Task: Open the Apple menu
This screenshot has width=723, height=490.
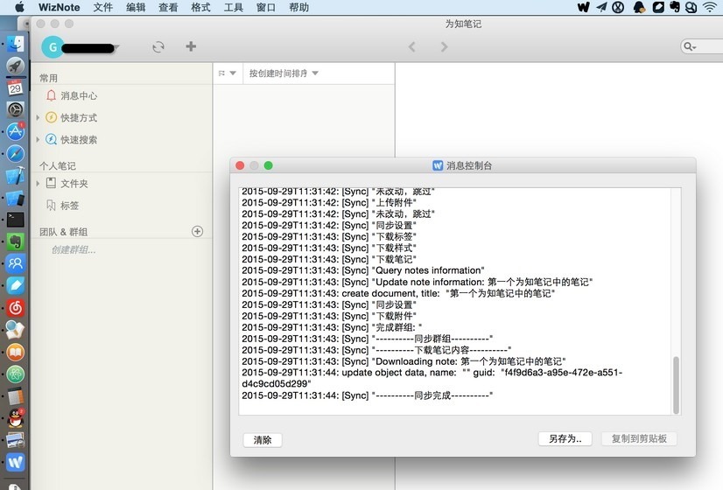Action: pyautogui.click(x=20, y=7)
